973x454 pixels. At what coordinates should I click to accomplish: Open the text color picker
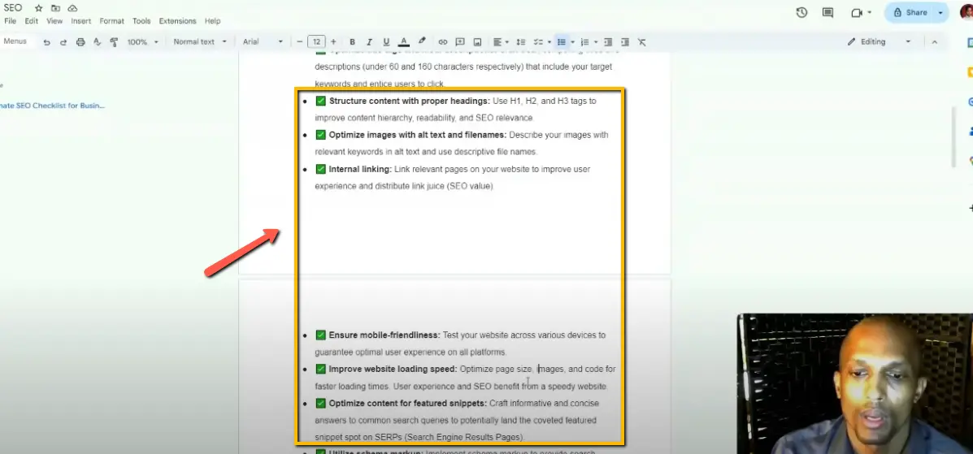[403, 42]
